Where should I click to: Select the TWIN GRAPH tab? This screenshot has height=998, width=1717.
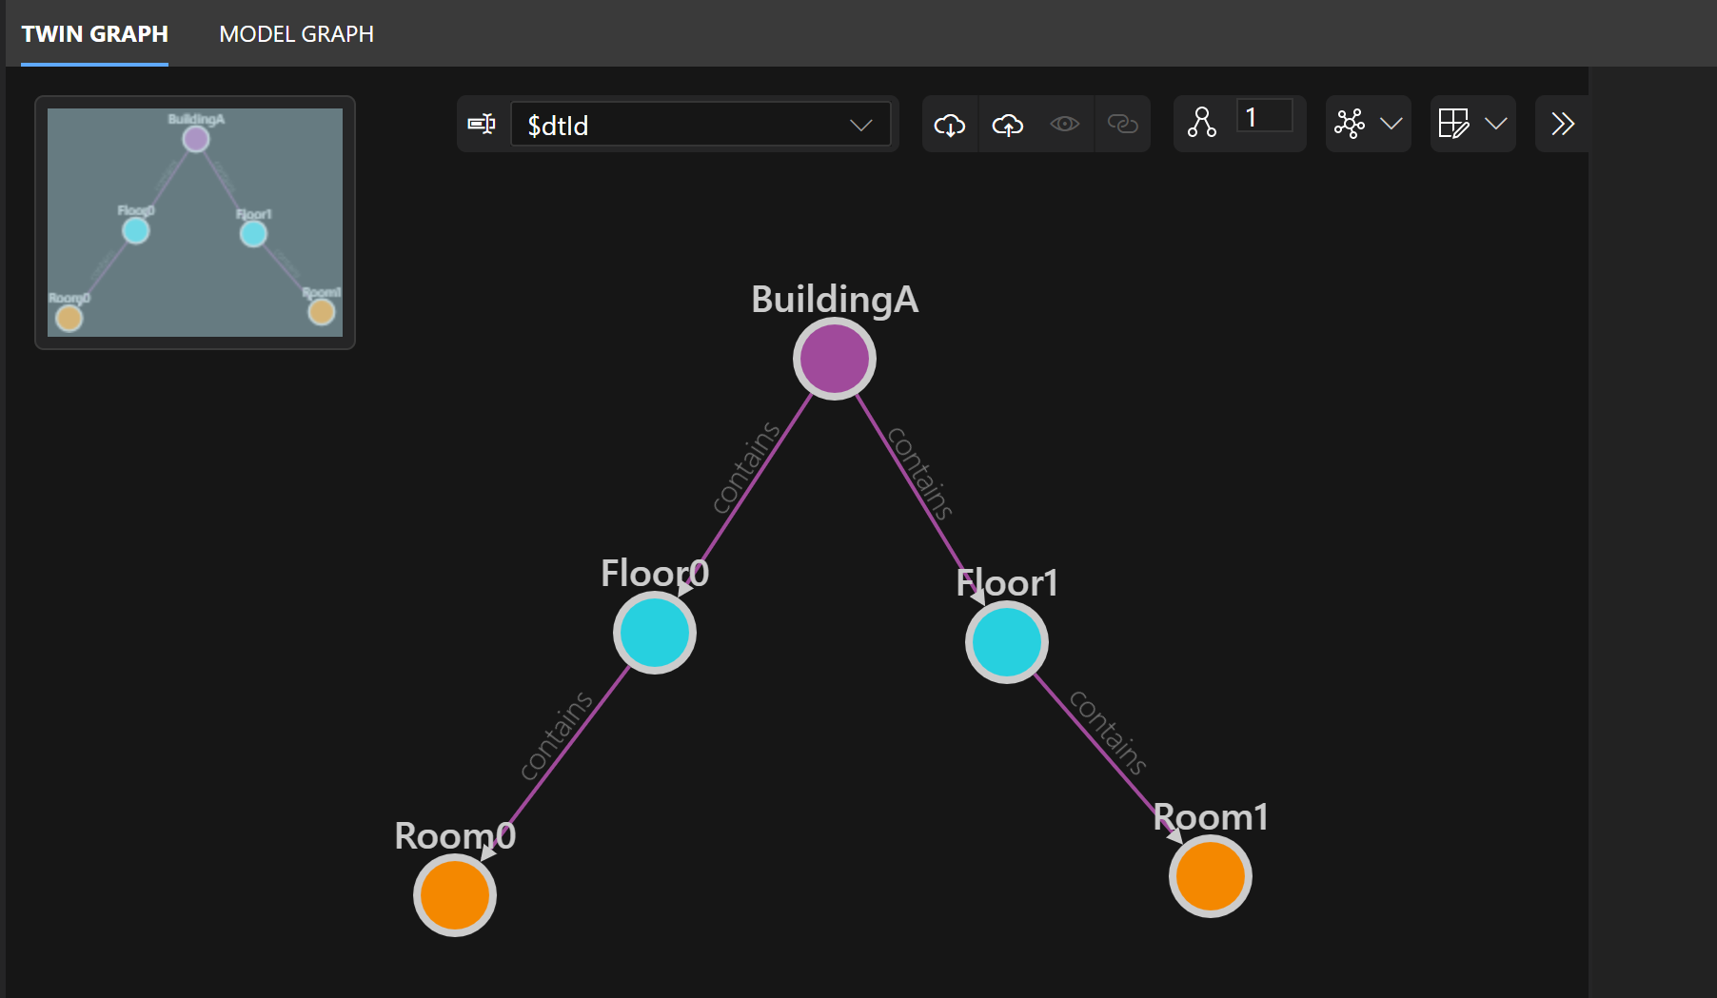[94, 33]
